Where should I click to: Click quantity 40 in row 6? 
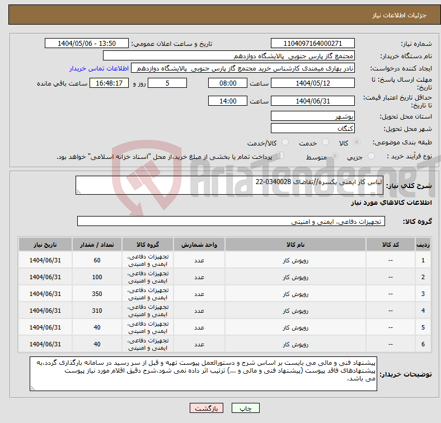click(x=97, y=344)
